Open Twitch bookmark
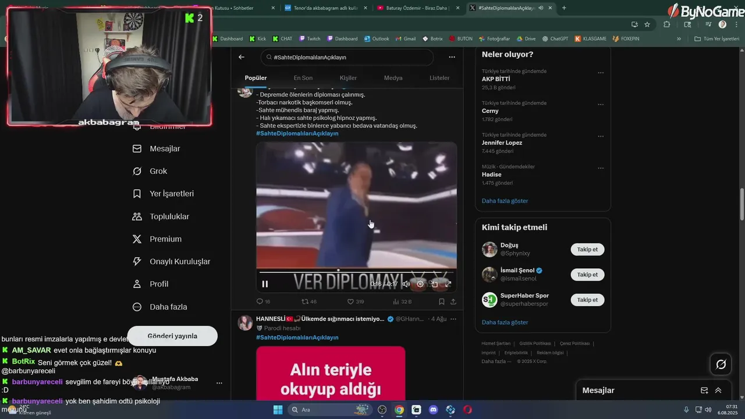745x419 pixels. click(x=310, y=38)
